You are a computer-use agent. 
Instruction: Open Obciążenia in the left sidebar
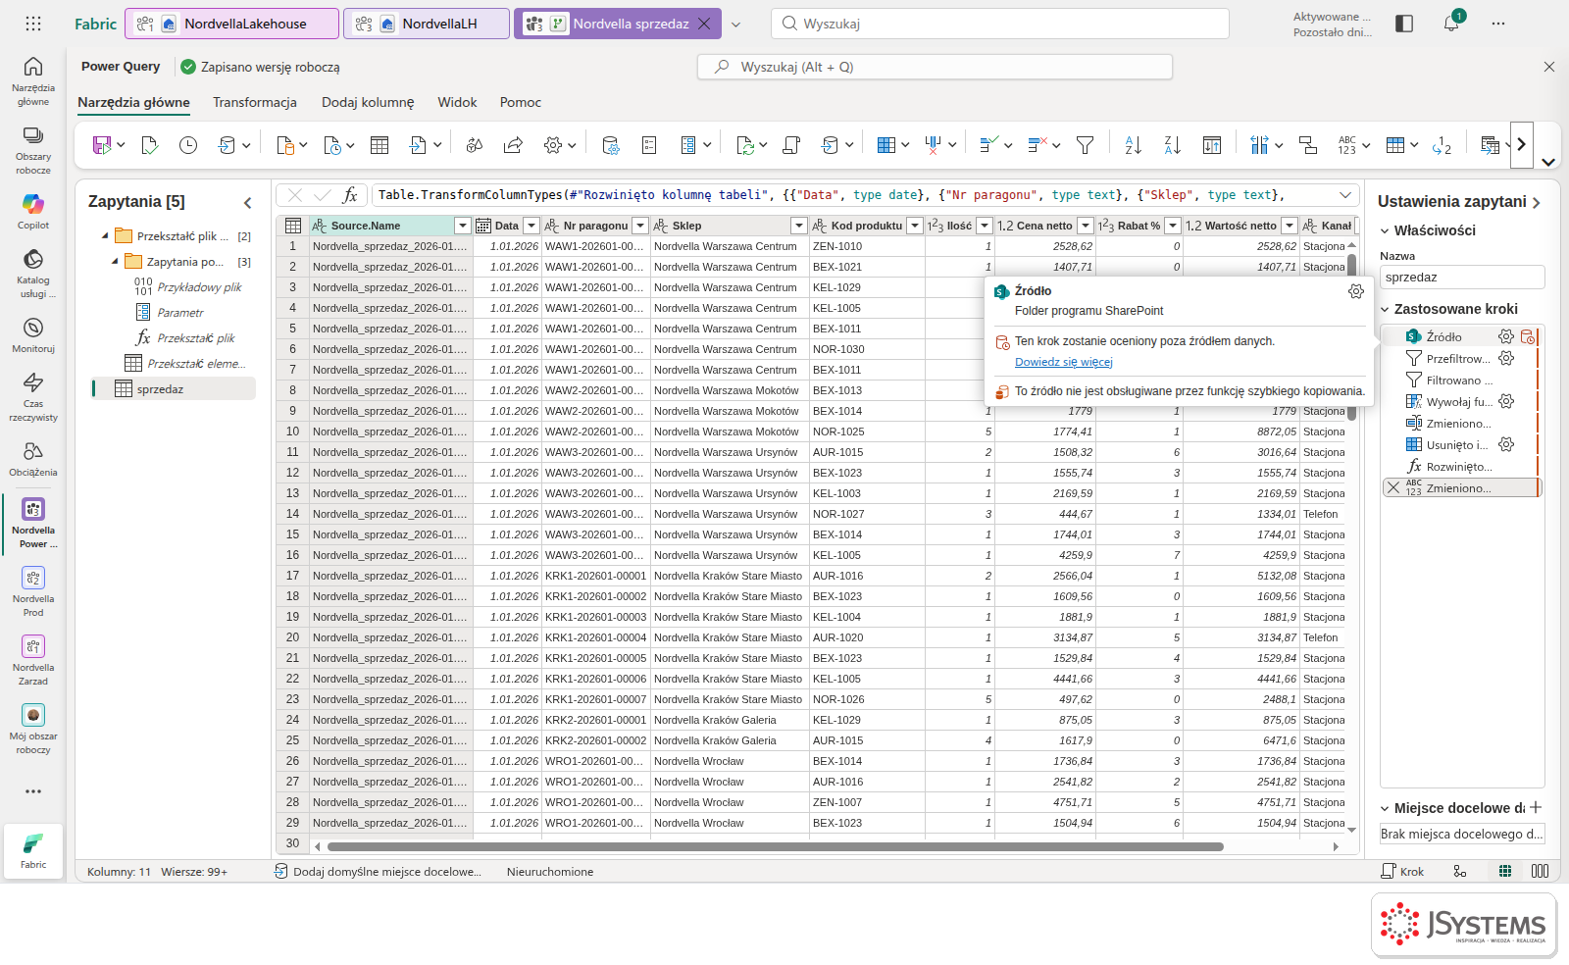pyautogui.click(x=33, y=457)
